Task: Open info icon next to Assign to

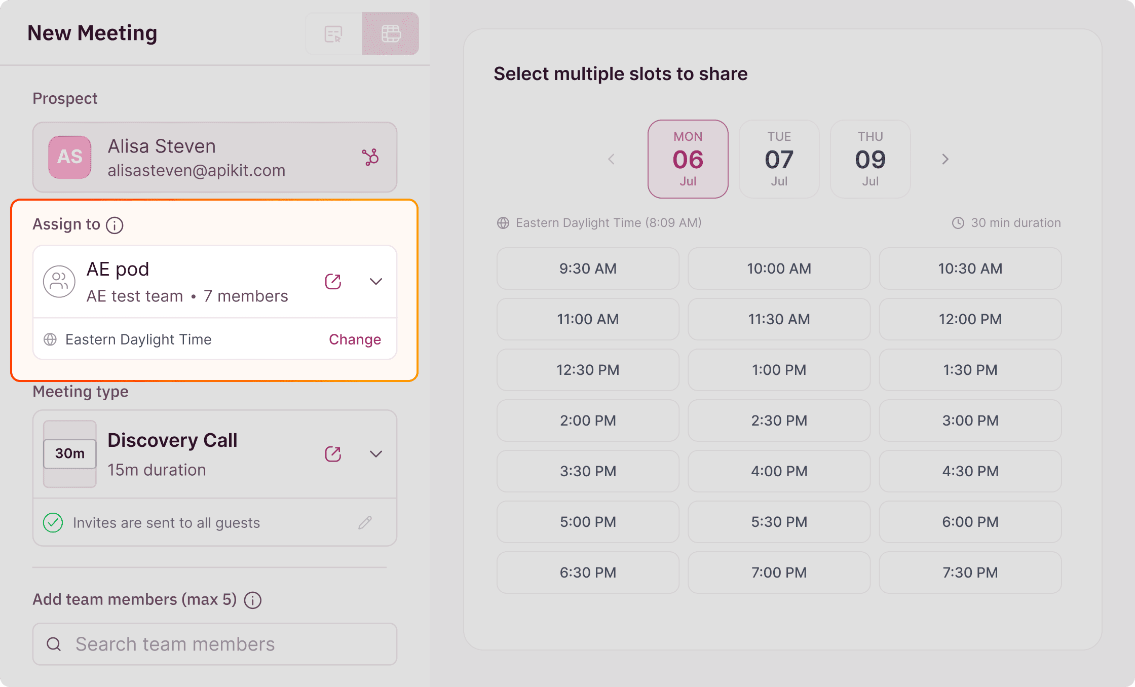Action: (x=115, y=225)
